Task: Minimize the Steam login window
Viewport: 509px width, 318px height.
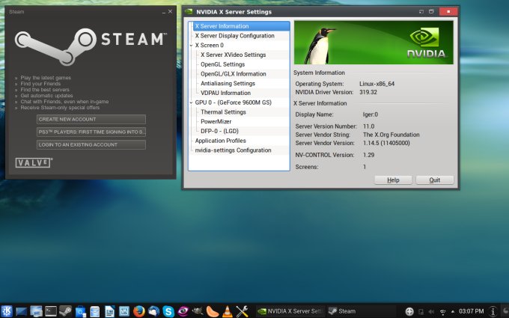Action: coord(164,12)
